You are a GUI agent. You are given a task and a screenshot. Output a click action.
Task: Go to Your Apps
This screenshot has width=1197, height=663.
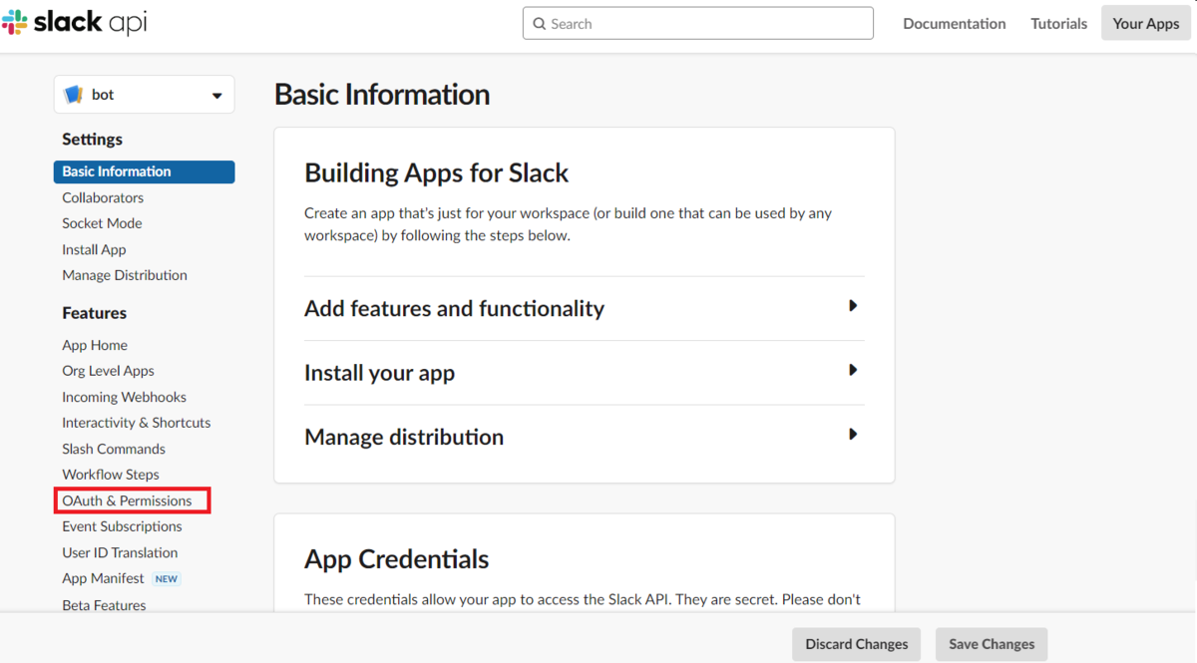click(1145, 24)
